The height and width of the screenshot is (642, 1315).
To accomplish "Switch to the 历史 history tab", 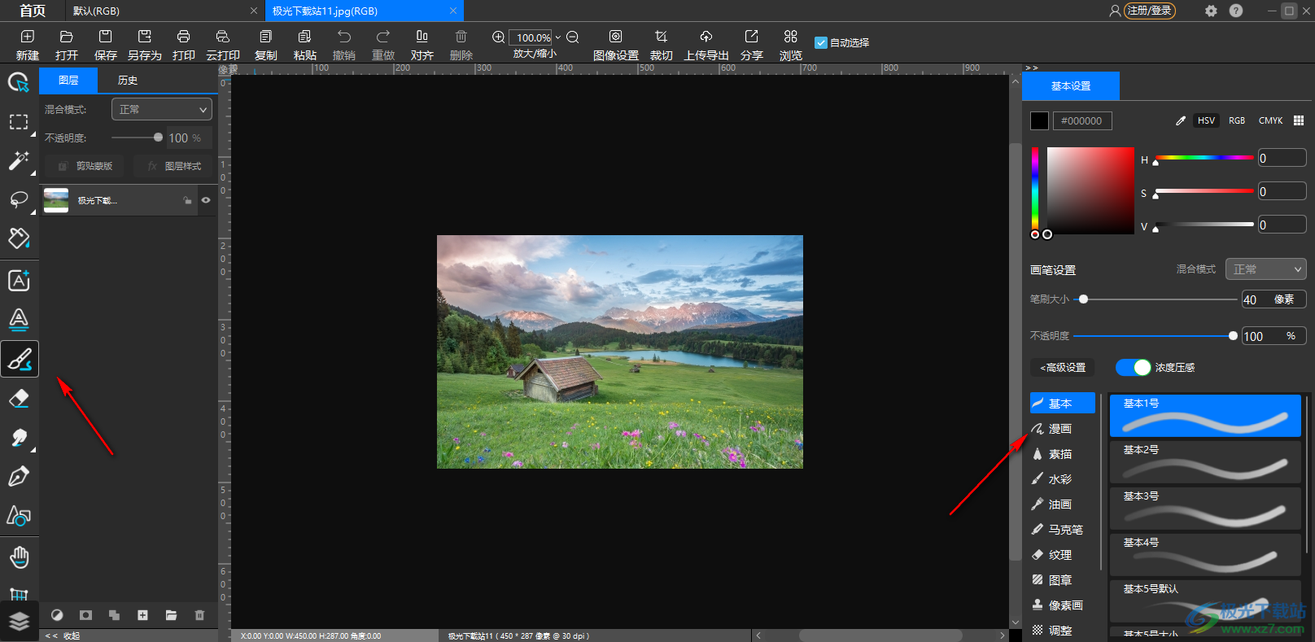I will [x=128, y=80].
